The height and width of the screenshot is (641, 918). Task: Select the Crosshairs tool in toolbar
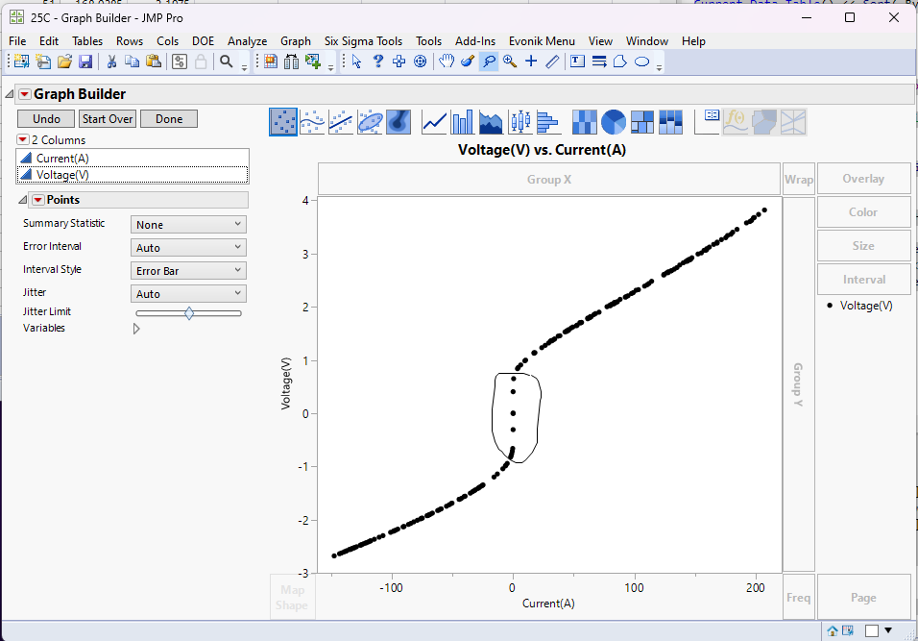[531, 62]
